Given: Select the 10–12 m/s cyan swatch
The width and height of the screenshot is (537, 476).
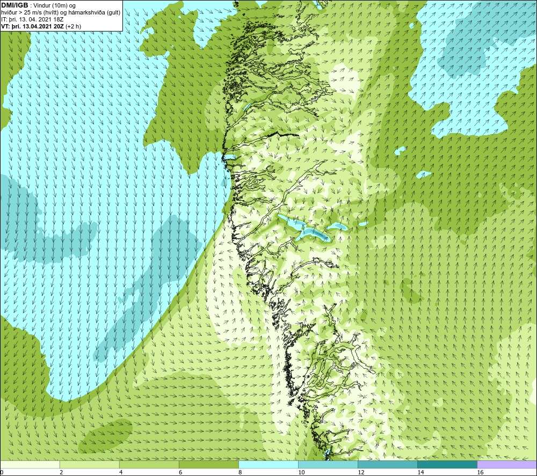Looking at the screenshot, I should tap(328, 464).
